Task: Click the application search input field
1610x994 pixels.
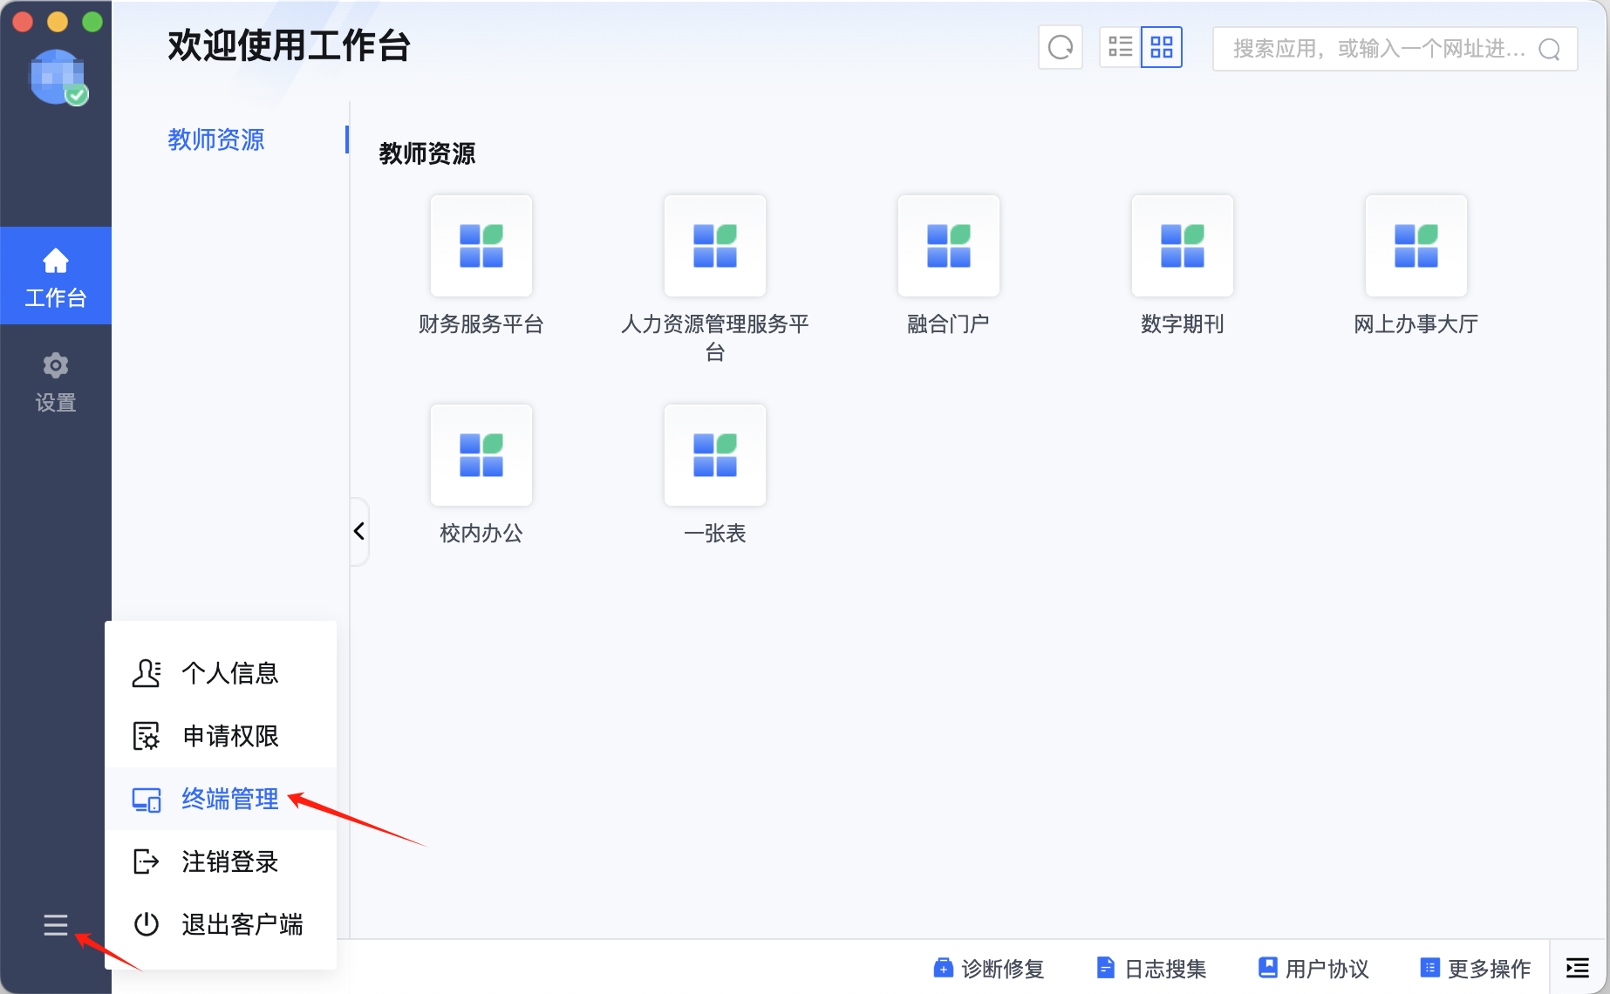Action: 1378,49
